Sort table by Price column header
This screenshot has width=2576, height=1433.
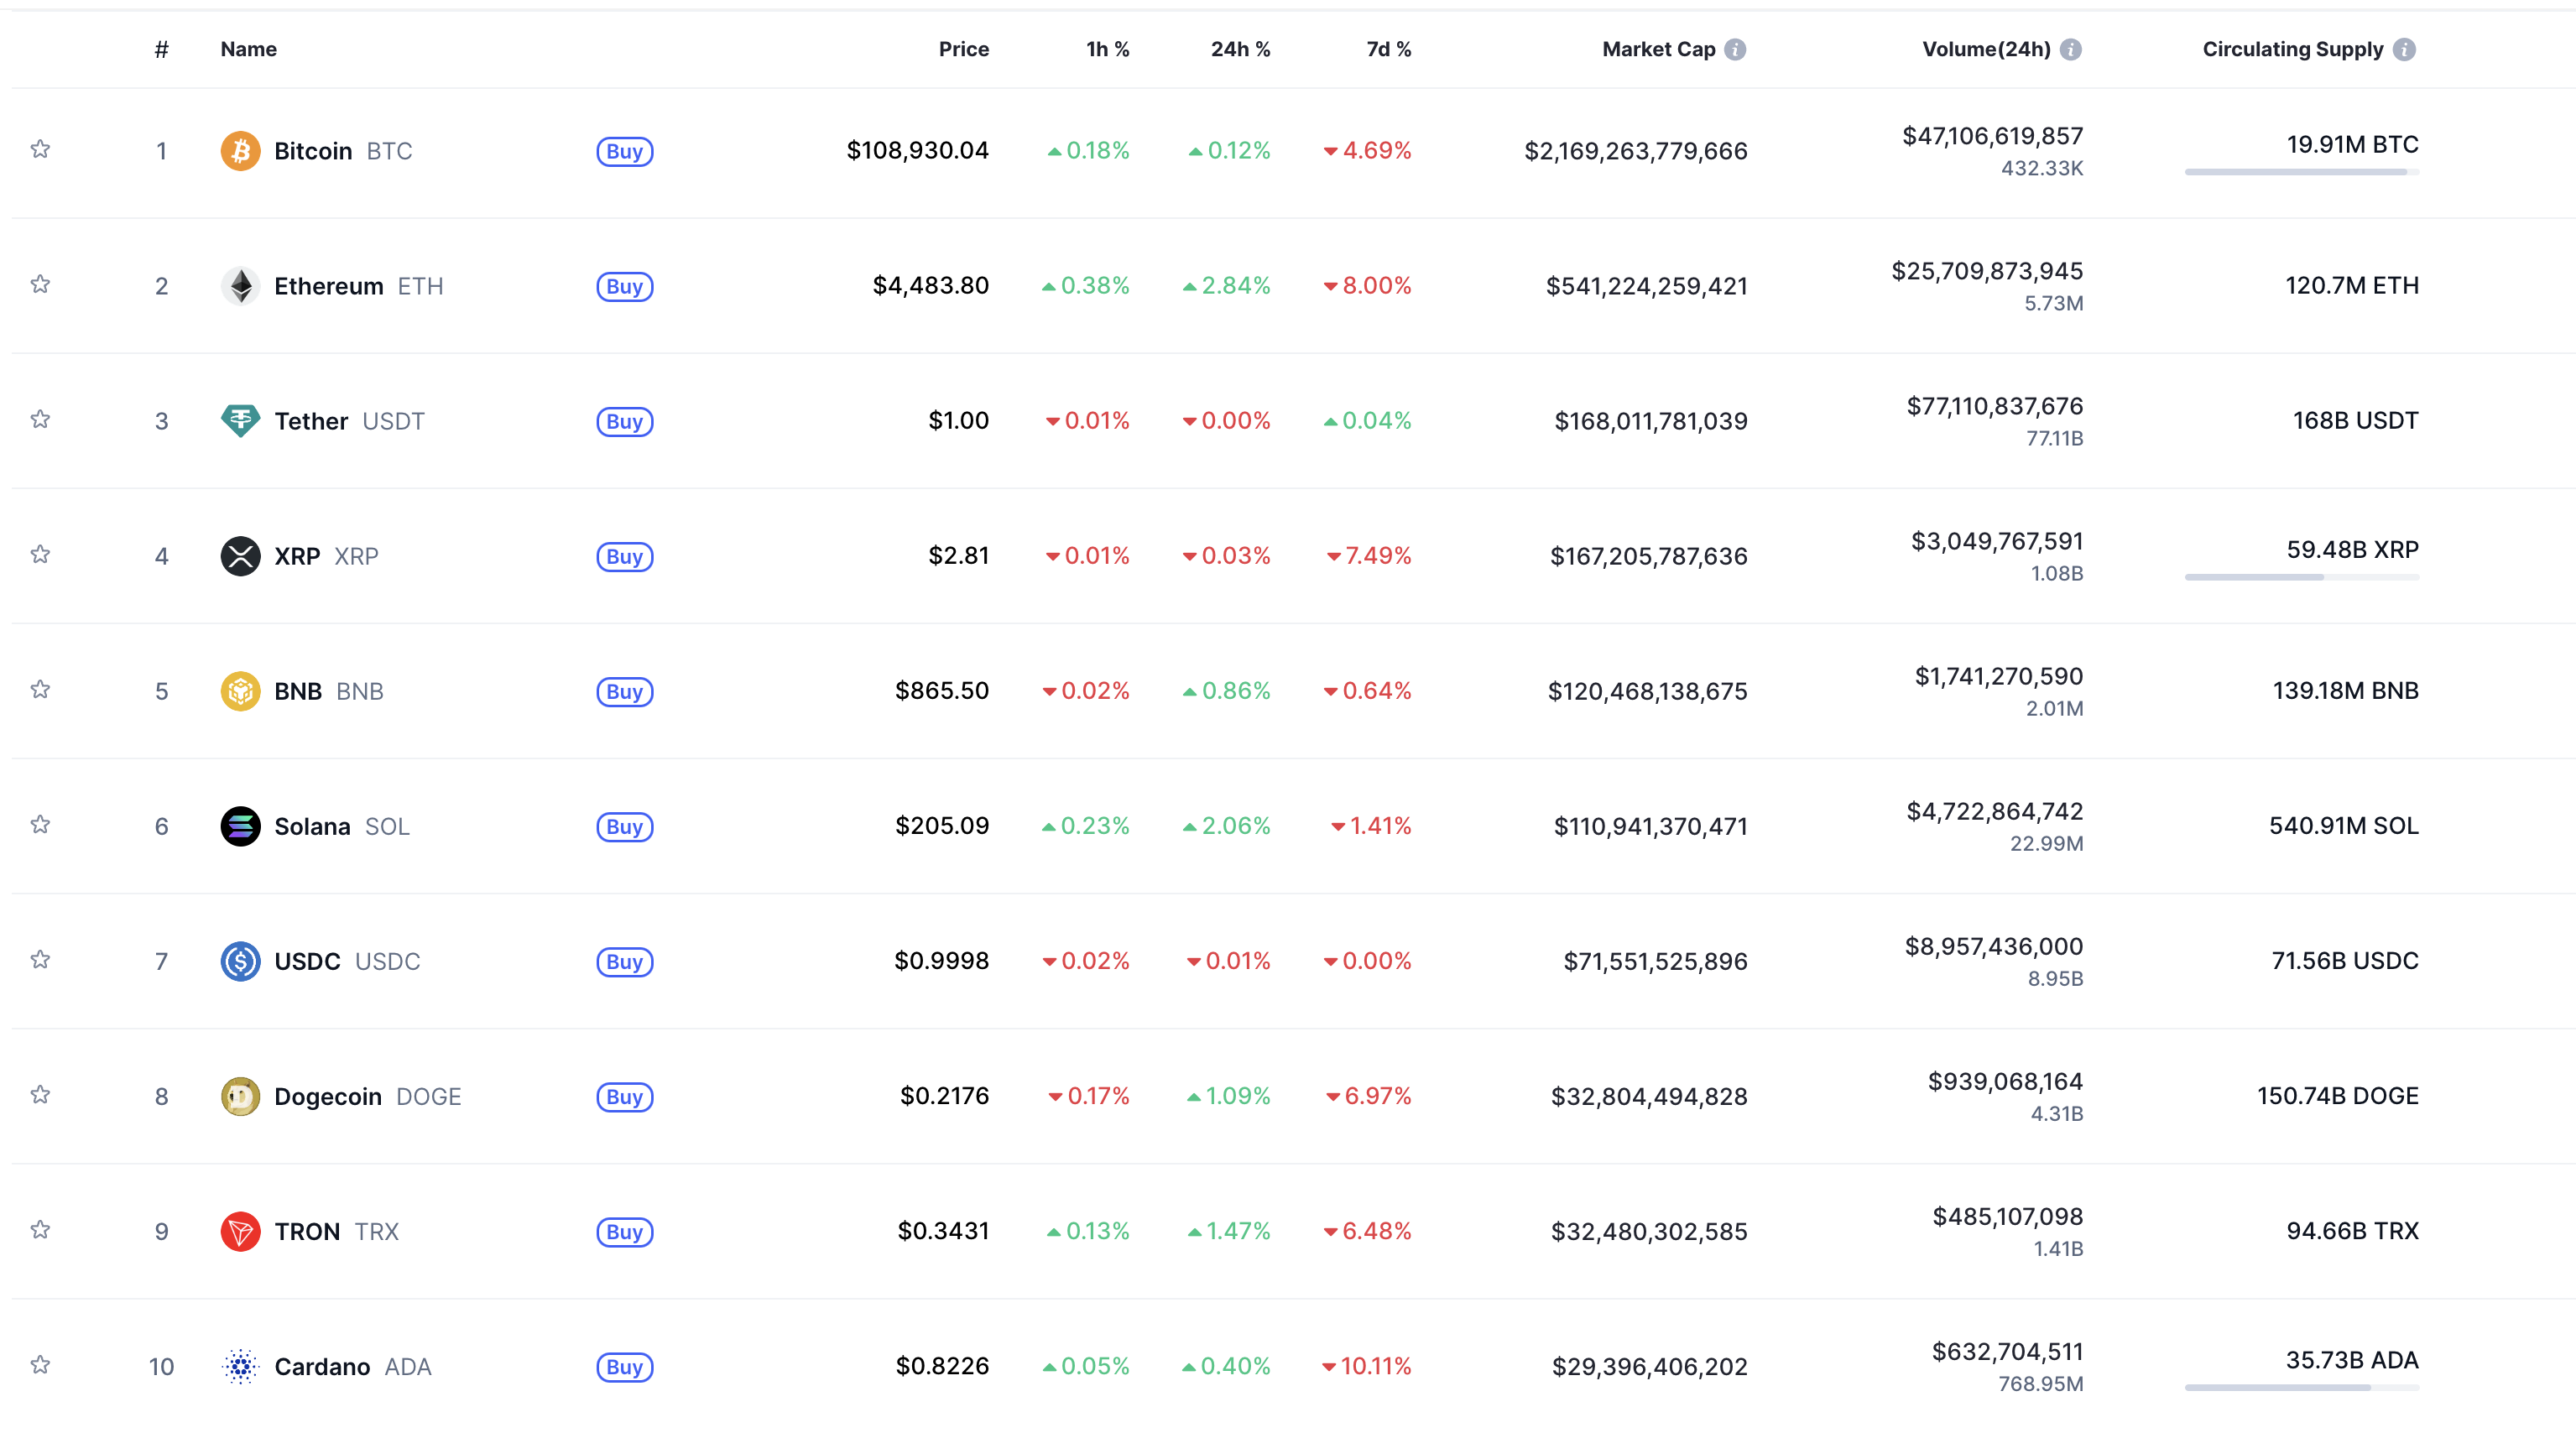click(x=963, y=49)
